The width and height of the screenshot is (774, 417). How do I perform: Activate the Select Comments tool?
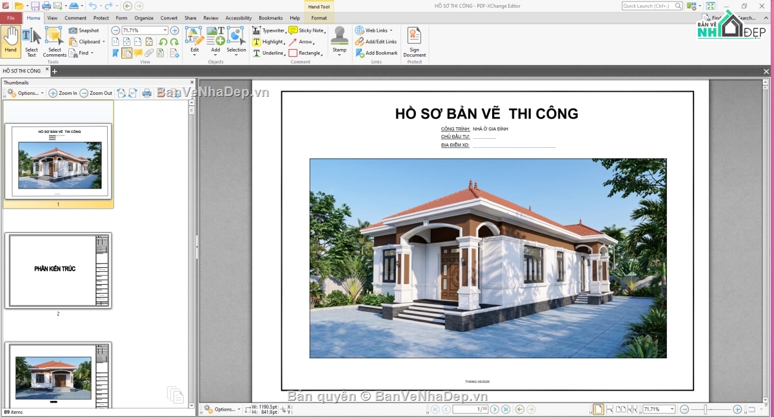(55, 41)
